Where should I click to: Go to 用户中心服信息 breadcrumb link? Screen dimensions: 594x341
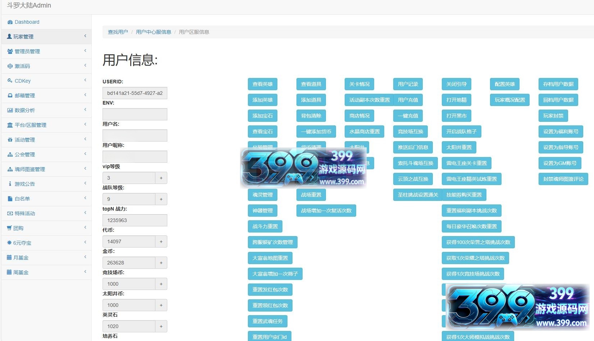click(x=154, y=32)
